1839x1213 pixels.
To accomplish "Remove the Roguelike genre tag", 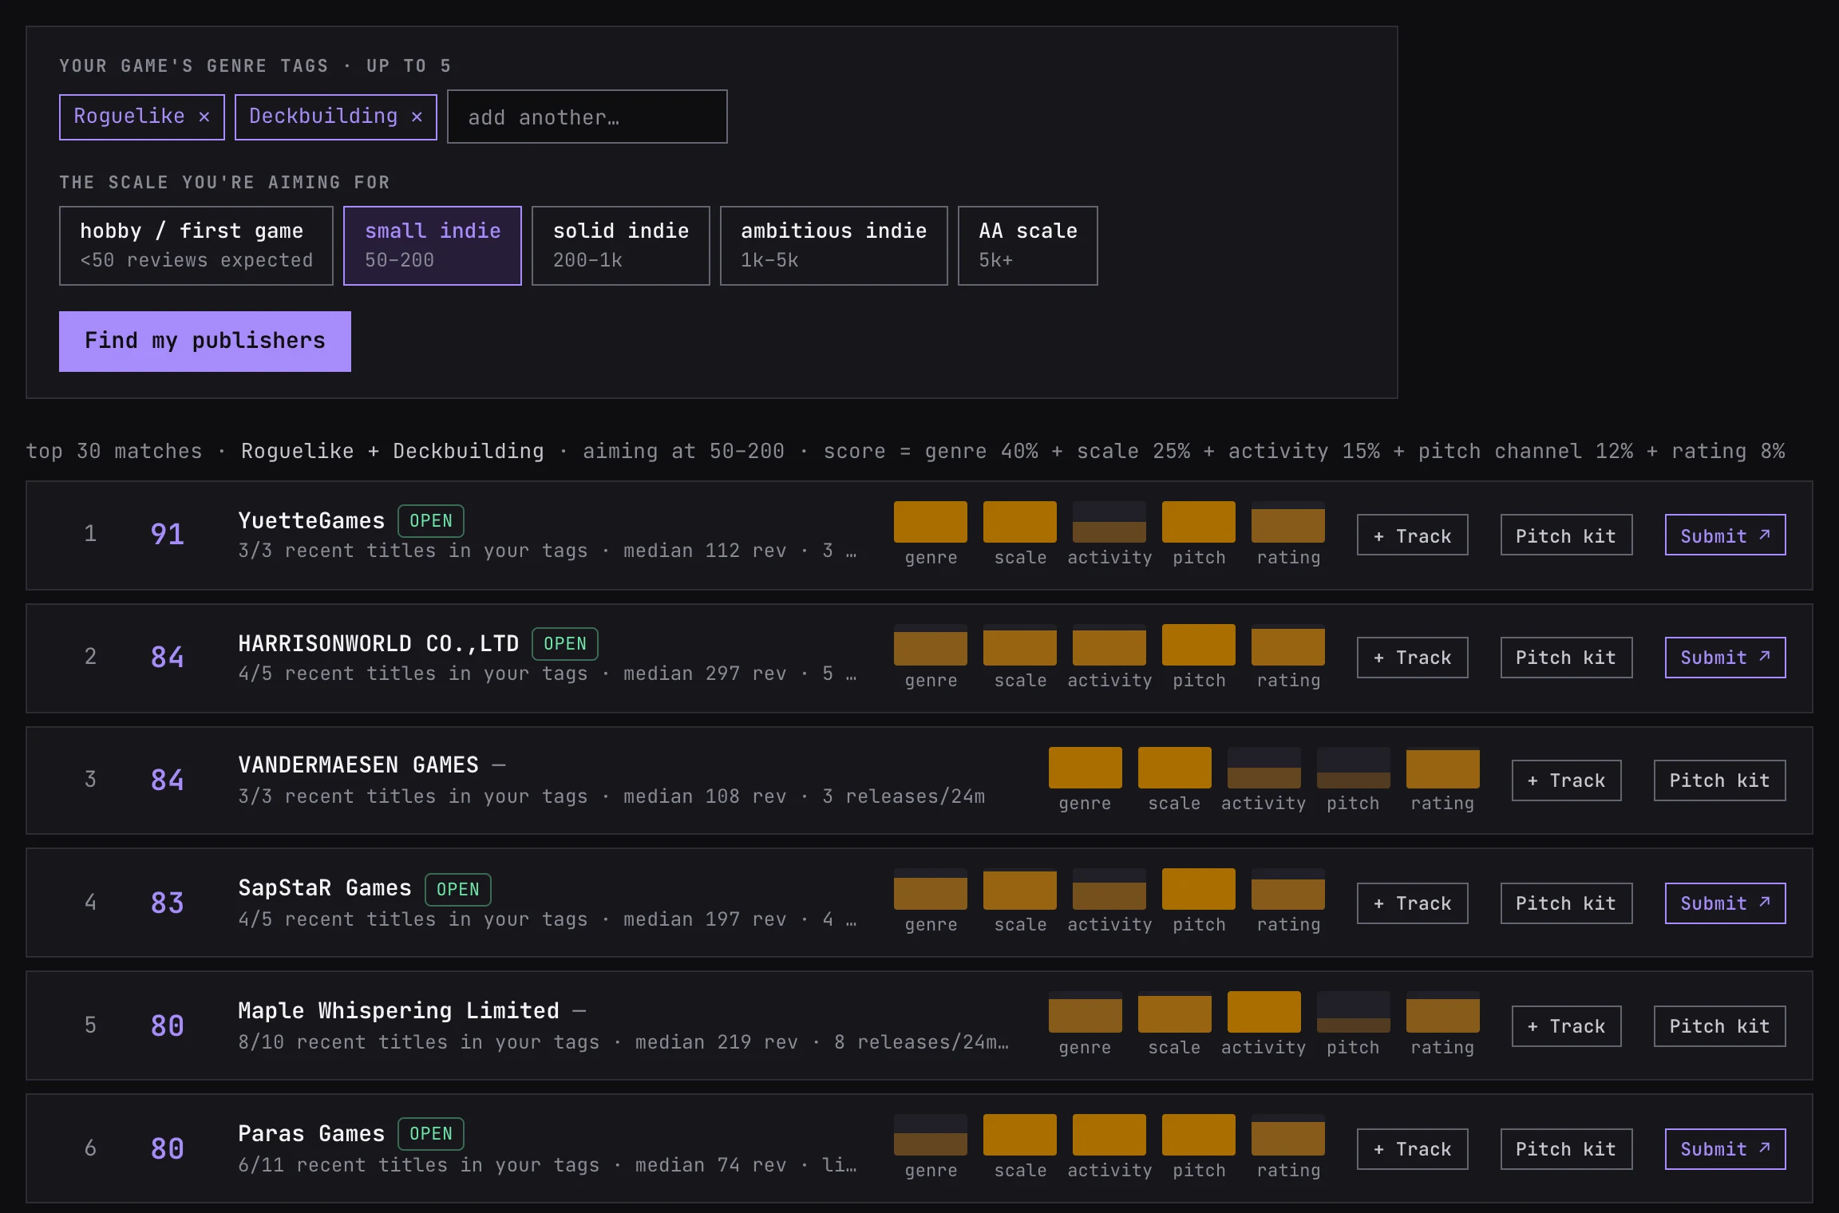I will click(x=204, y=117).
